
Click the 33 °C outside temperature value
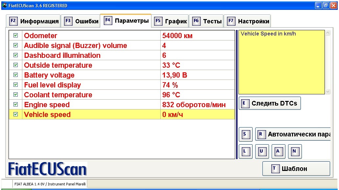tap(171, 65)
